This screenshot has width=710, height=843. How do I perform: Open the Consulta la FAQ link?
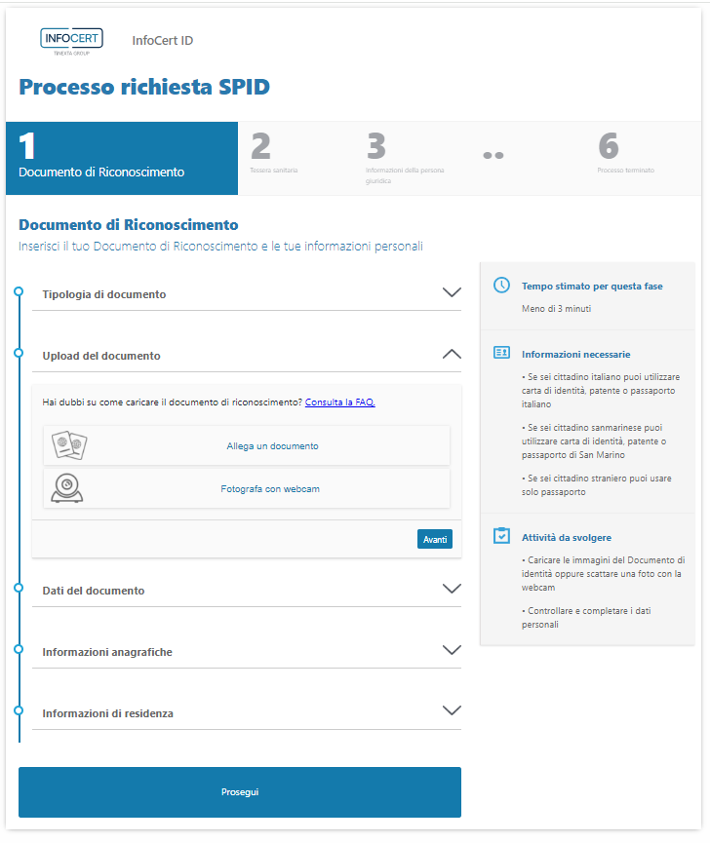pyautogui.click(x=339, y=402)
